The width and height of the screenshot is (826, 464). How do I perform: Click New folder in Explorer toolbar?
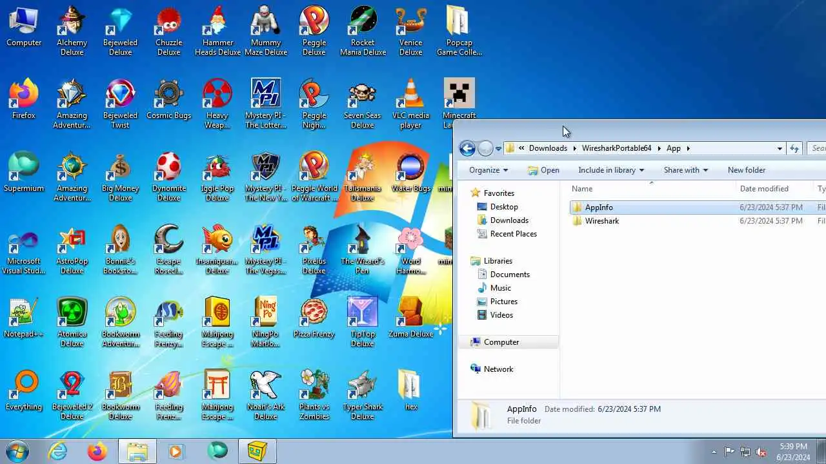pyautogui.click(x=747, y=170)
